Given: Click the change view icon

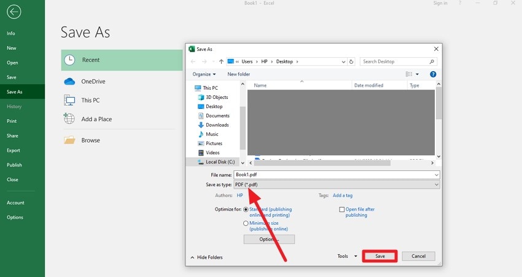Looking at the screenshot, I should point(409,74).
